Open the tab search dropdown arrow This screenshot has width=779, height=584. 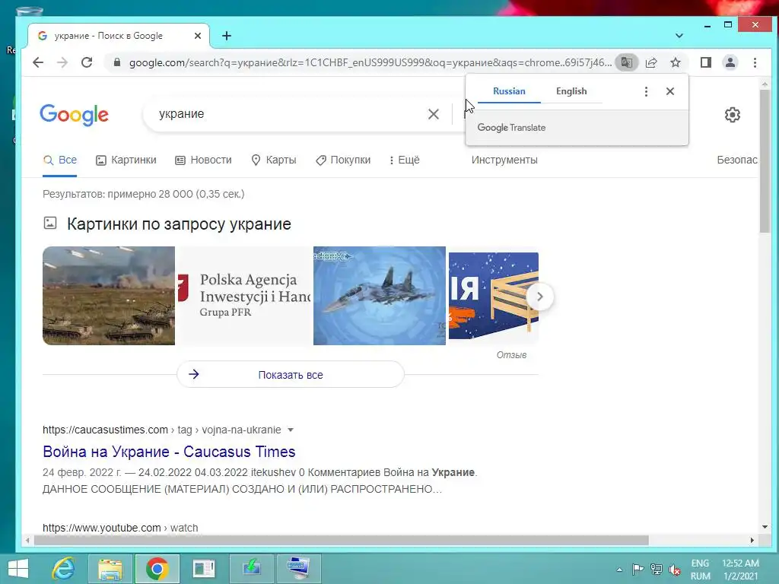679,36
